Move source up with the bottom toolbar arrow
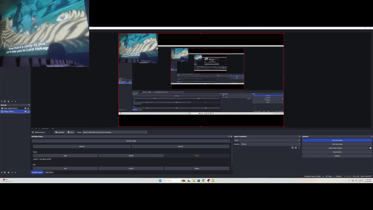 tap(12, 172)
